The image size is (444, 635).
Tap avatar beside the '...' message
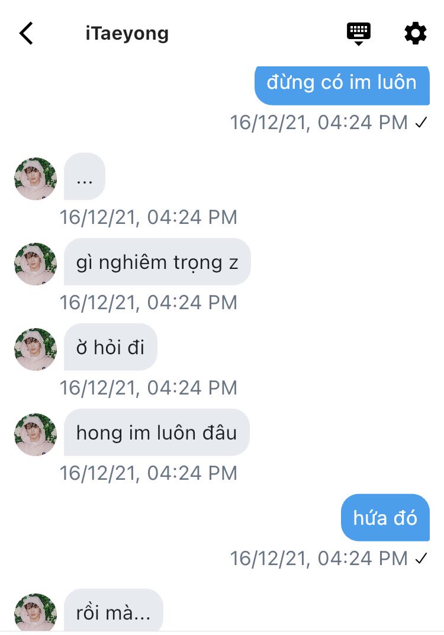36,179
